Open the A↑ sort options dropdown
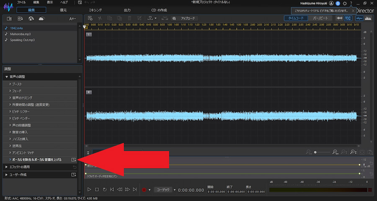377x201 pixels. coord(72,18)
